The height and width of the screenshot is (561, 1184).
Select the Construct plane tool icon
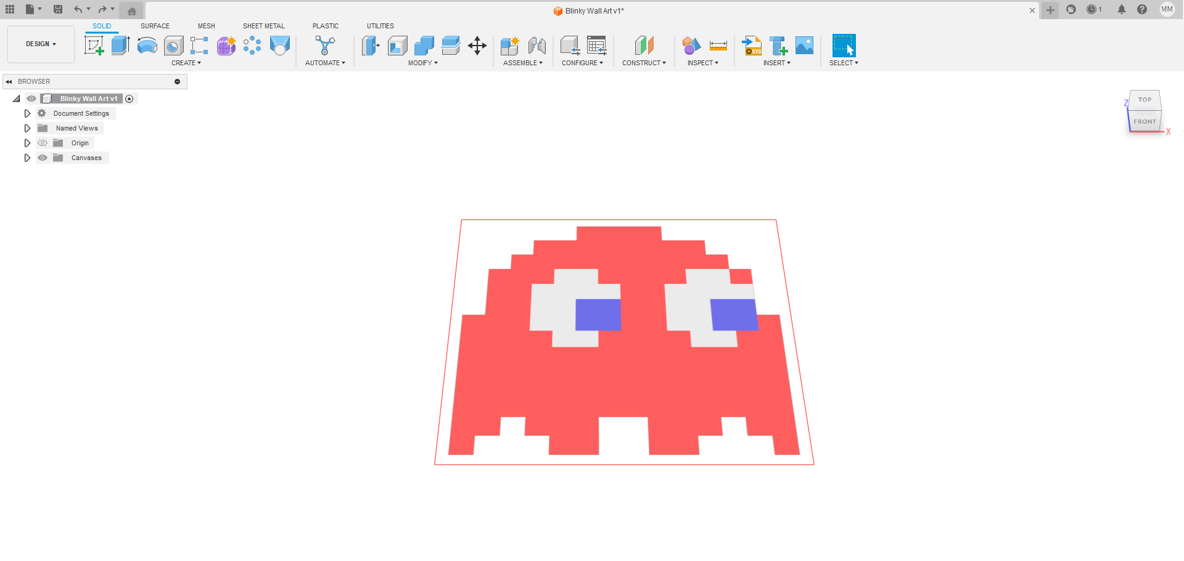tap(644, 46)
